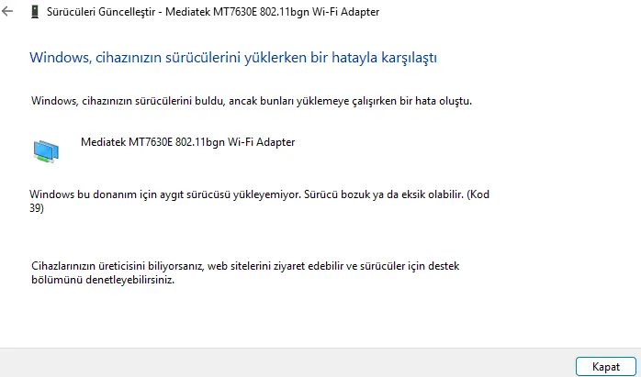
Task: Click the device icon beside the window title
Action: click(x=35, y=12)
